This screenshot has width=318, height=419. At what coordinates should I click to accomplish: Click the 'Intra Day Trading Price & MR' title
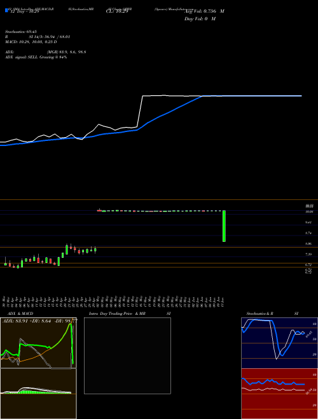tap(117, 314)
